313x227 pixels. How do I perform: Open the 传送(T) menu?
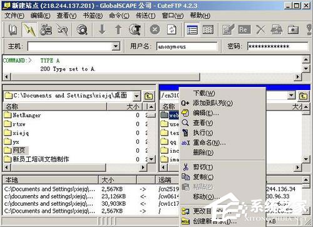click(145, 16)
